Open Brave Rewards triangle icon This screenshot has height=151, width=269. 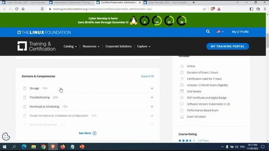click(219, 9)
